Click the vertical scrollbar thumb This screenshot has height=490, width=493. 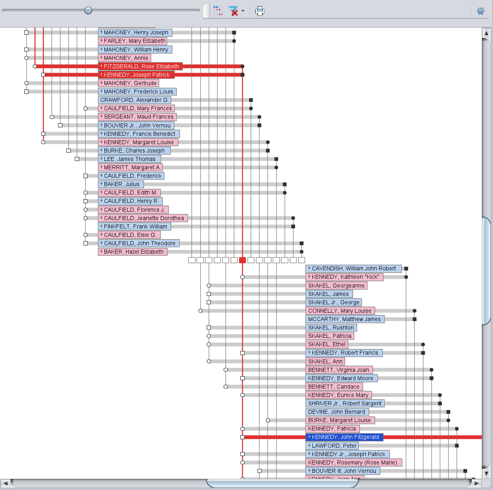pyautogui.click(x=486, y=271)
